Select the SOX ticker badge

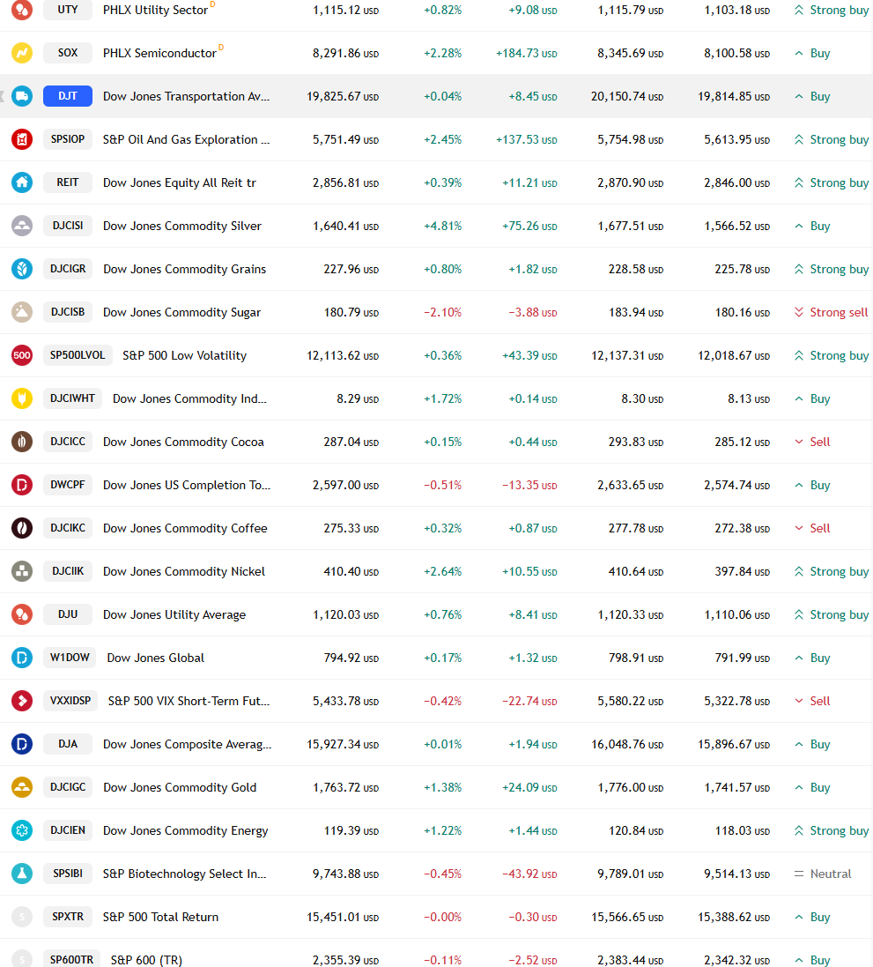point(68,53)
